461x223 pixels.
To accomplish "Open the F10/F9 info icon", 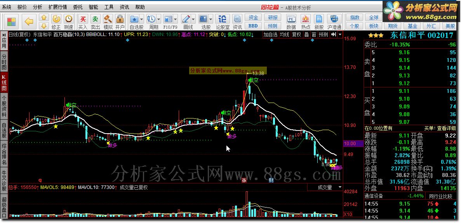I will tap(168, 19).
